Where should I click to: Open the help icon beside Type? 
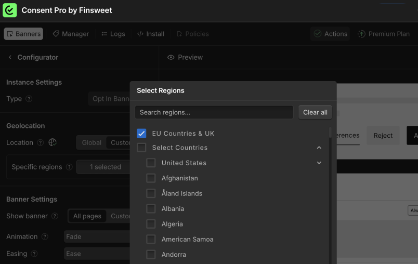[29, 99]
